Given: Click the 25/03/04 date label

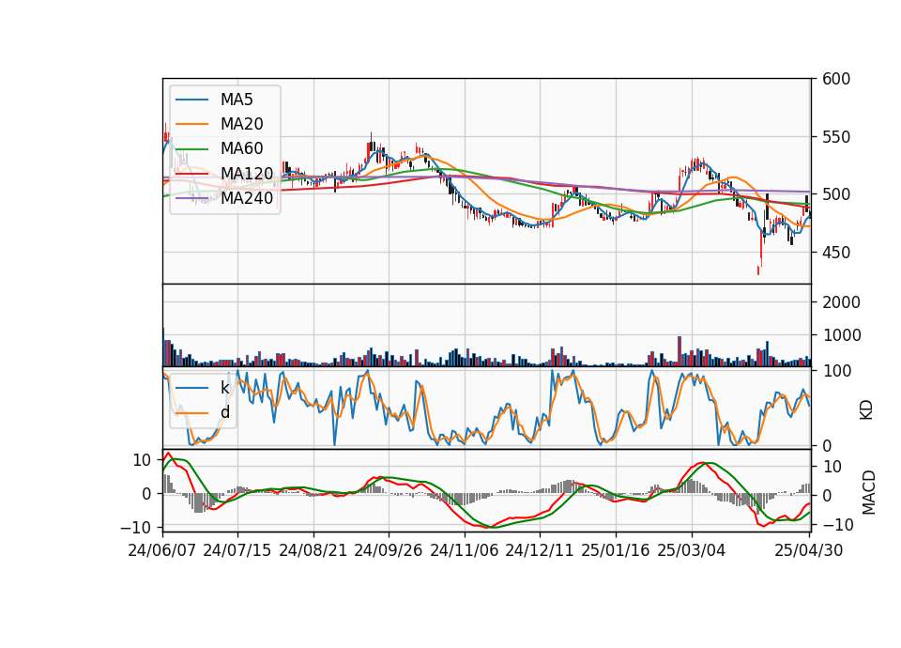Looking at the screenshot, I should 692,550.
